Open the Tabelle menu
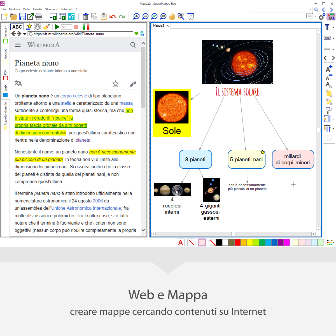 (x=37, y=9)
